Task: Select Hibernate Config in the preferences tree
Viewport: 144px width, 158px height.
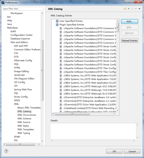Action: tap(23, 60)
